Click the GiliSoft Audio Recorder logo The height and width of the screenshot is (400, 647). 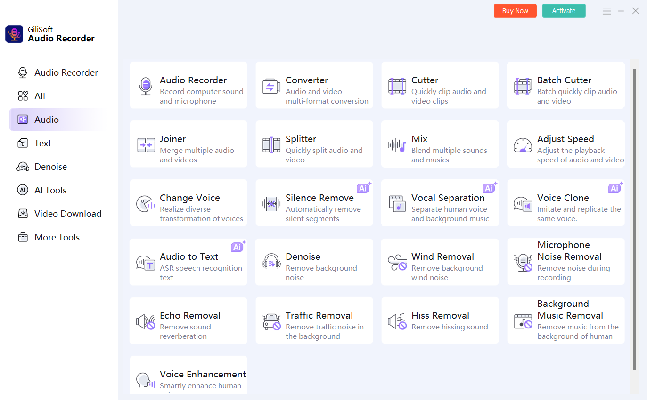point(14,34)
